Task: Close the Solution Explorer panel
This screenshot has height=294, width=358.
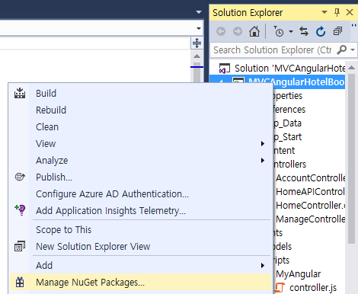Action: [350, 12]
